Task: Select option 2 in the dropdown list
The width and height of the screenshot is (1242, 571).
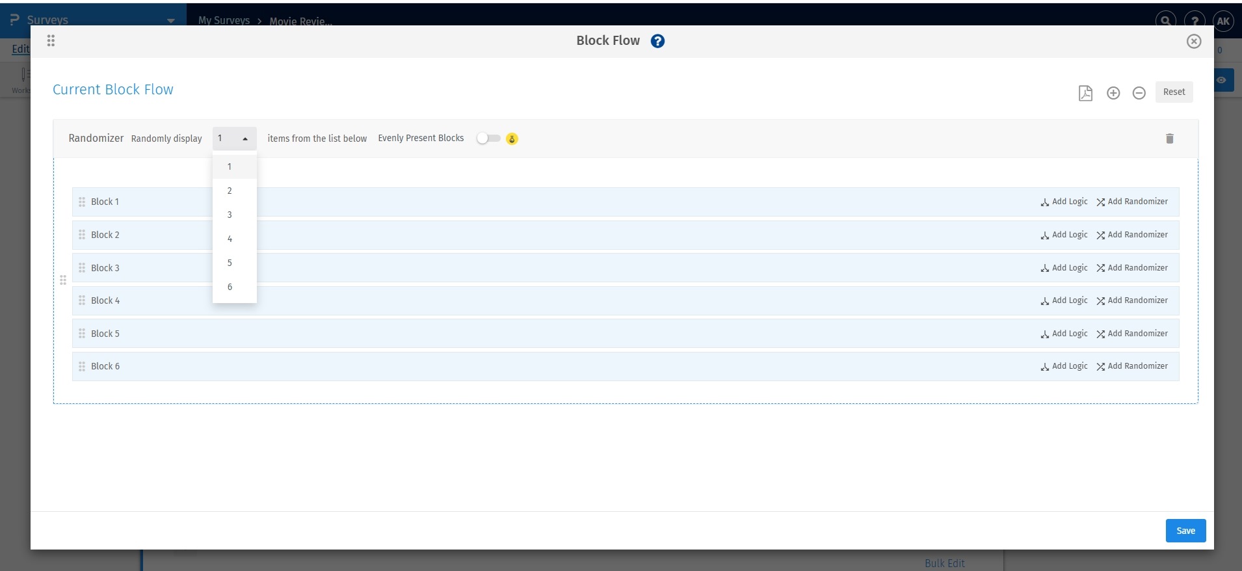Action: (x=235, y=191)
